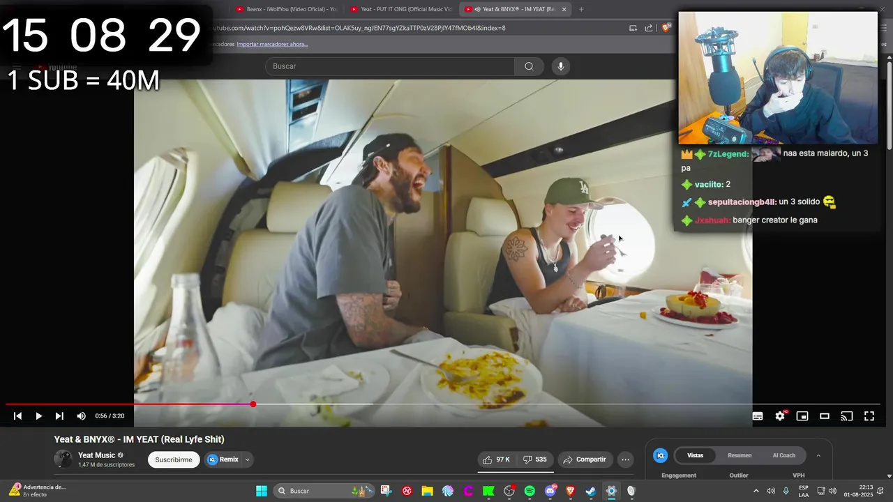Click the 0:56 / 3:20 time display
Viewport: 893px width, 502px height.
coord(110,416)
